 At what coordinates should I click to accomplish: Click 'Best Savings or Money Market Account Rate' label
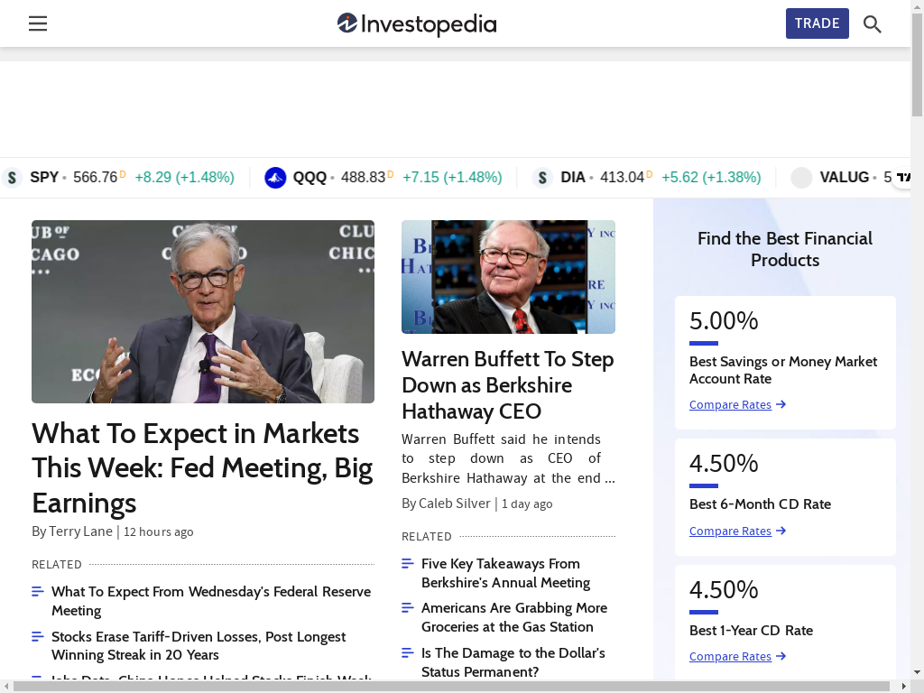[x=783, y=370]
